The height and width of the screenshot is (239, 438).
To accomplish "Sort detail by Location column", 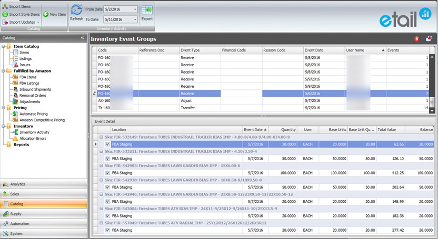I will click(x=177, y=130).
